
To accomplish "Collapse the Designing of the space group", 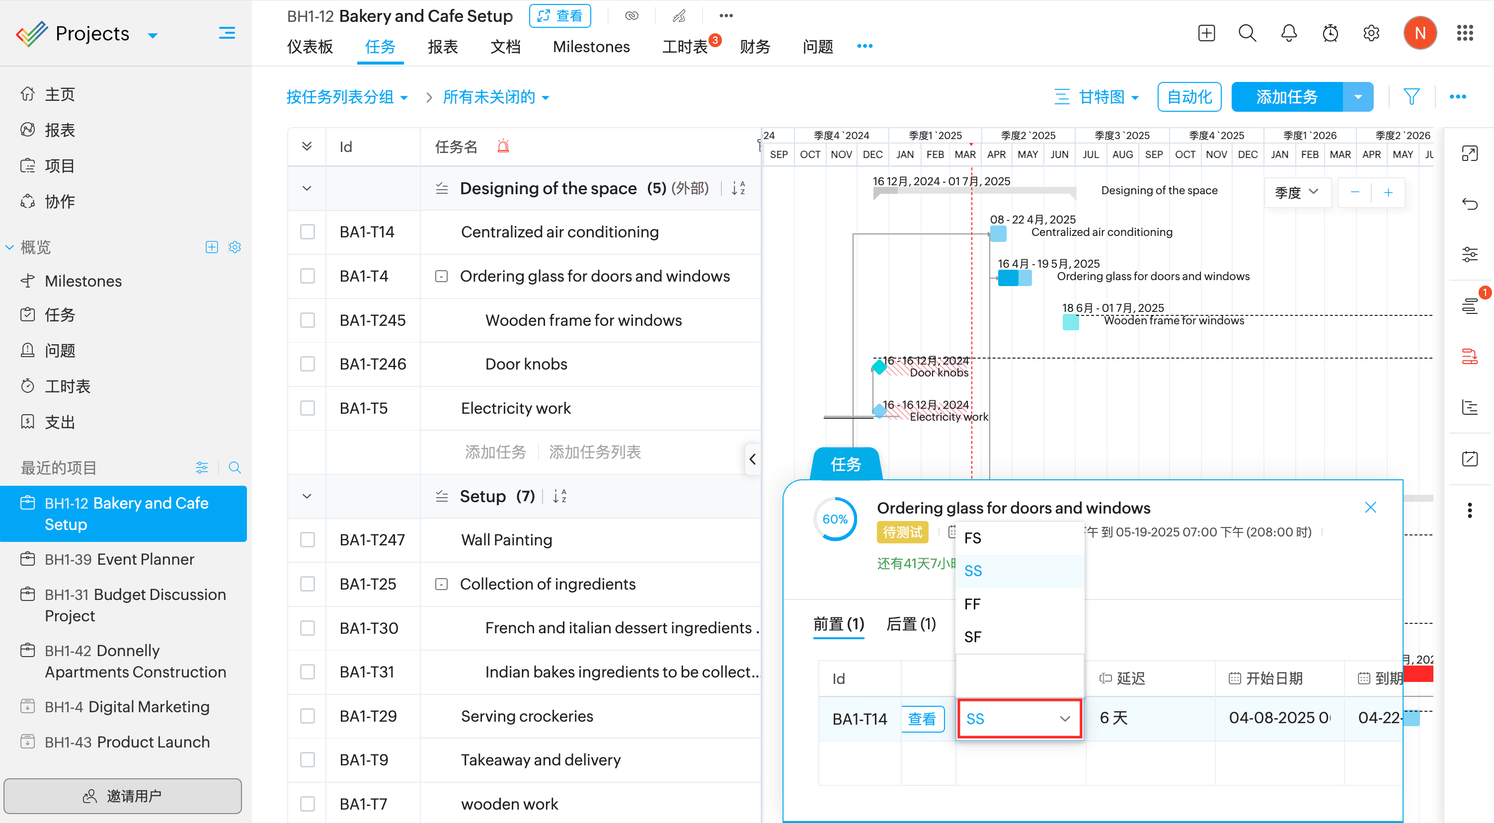I will [307, 189].
